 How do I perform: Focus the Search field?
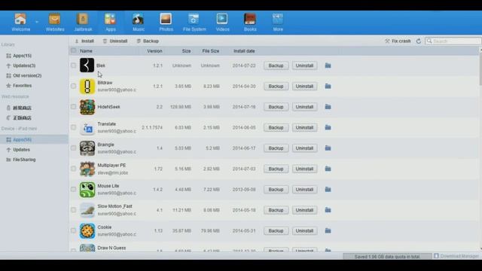point(453,41)
